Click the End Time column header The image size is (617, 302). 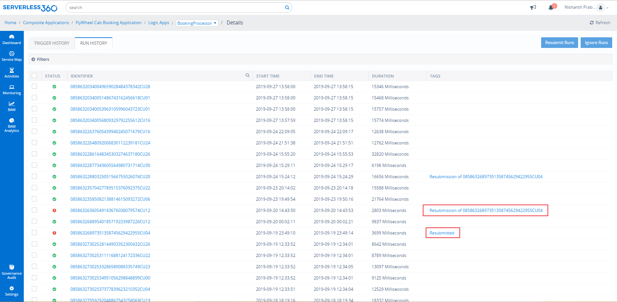click(x=324, y=76)
